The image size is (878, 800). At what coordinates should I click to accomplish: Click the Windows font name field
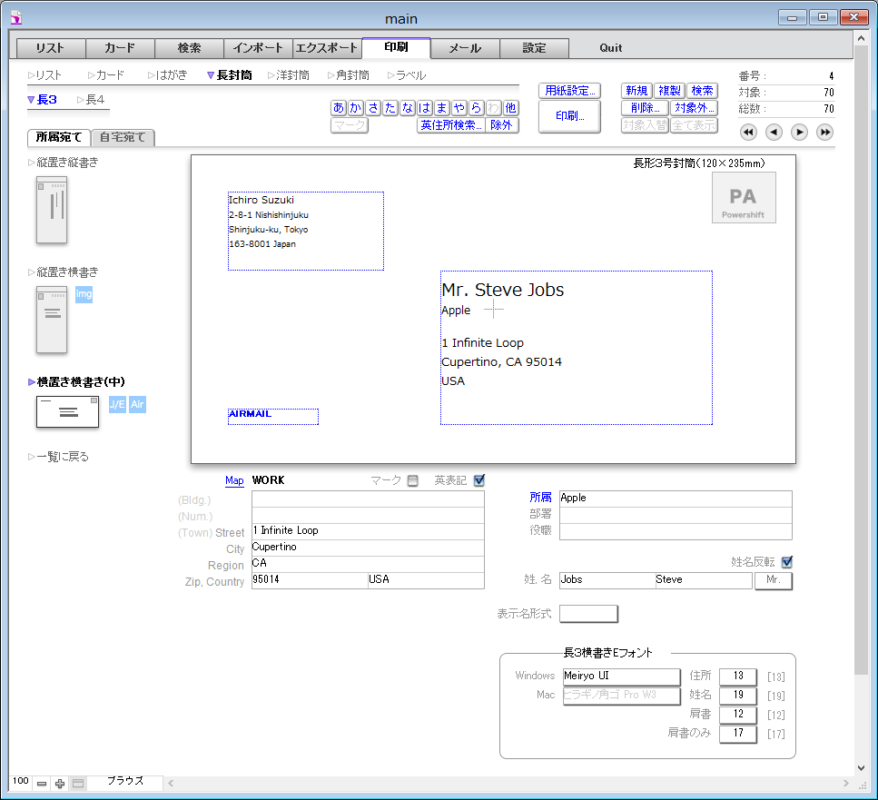(x=621, y=677)
